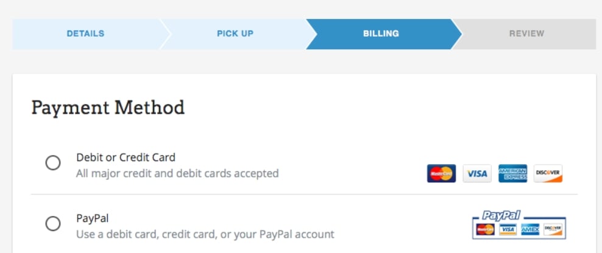The image size is (602, 253).
Task: Click the American Express card icon
Action: pos(512,173)
